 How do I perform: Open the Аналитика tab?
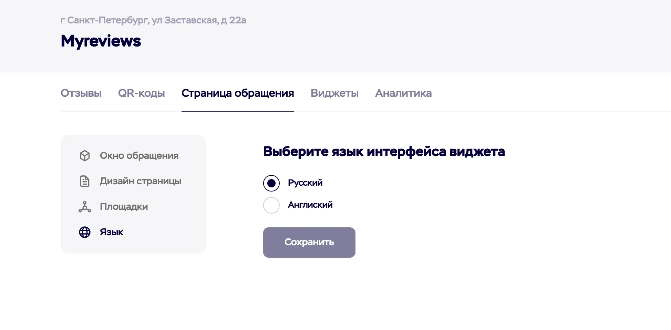coord(403,93)
